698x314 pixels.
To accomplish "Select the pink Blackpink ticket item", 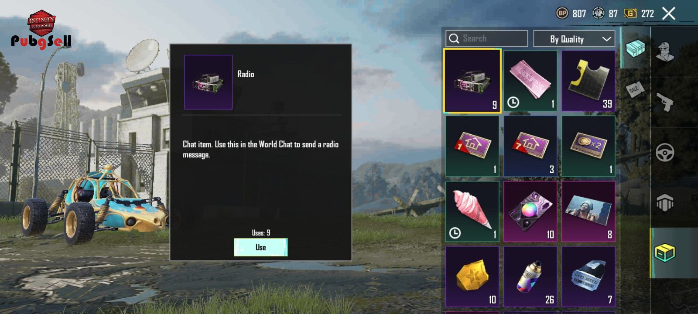I will pos(530,81).
